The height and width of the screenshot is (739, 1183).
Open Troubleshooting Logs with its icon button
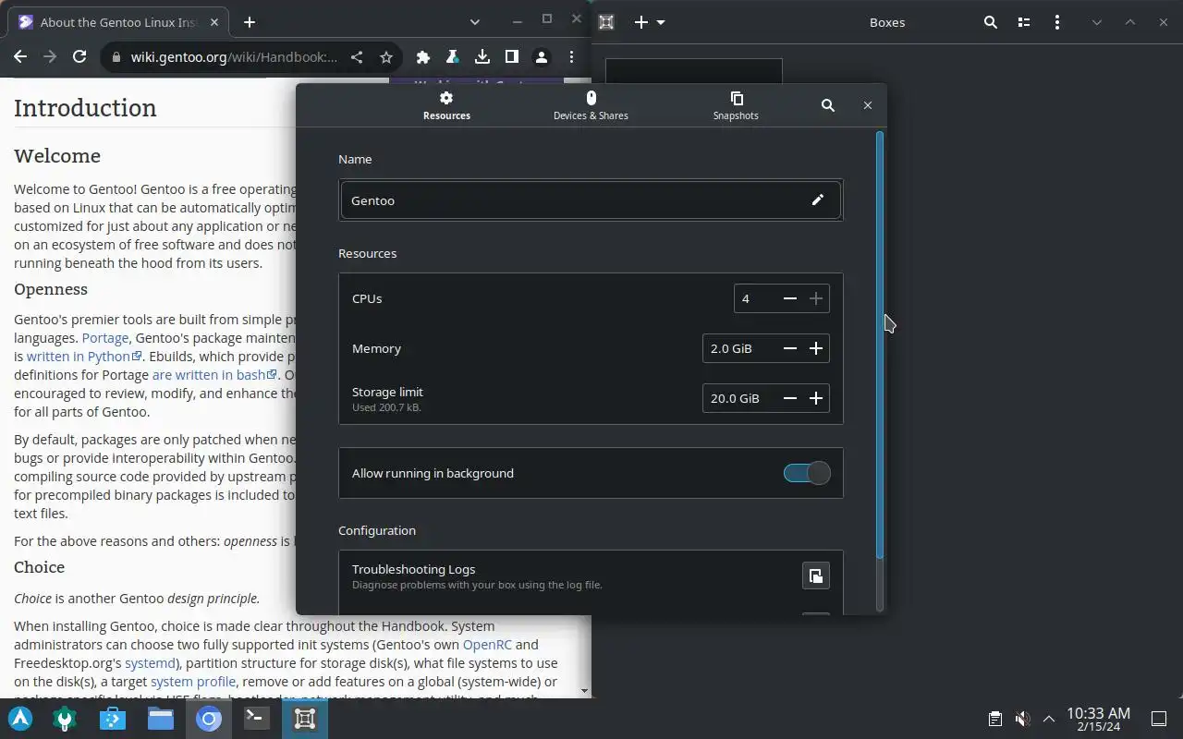click(x=815, y=575)
